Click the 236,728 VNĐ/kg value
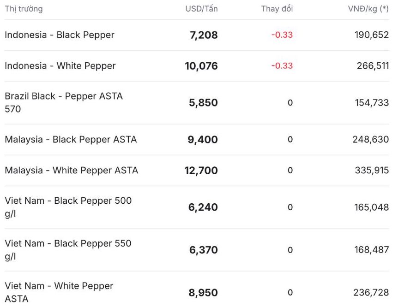The height and width of the screenshot is (307, 398). 371,293
